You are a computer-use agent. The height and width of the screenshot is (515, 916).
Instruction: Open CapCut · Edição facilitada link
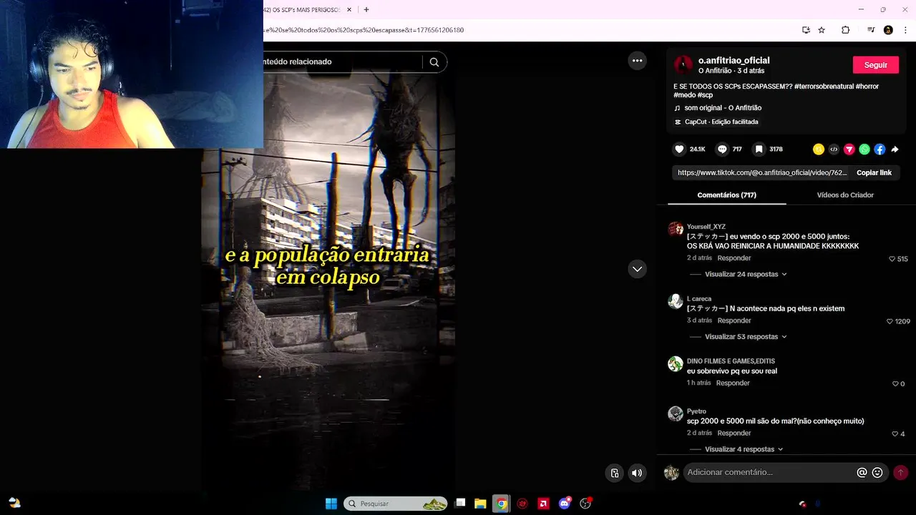tap(721, 122)
